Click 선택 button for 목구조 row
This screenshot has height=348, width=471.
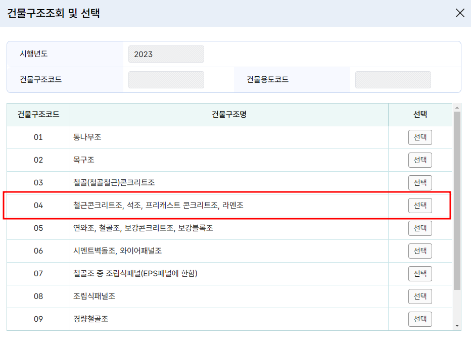[420, 160]
